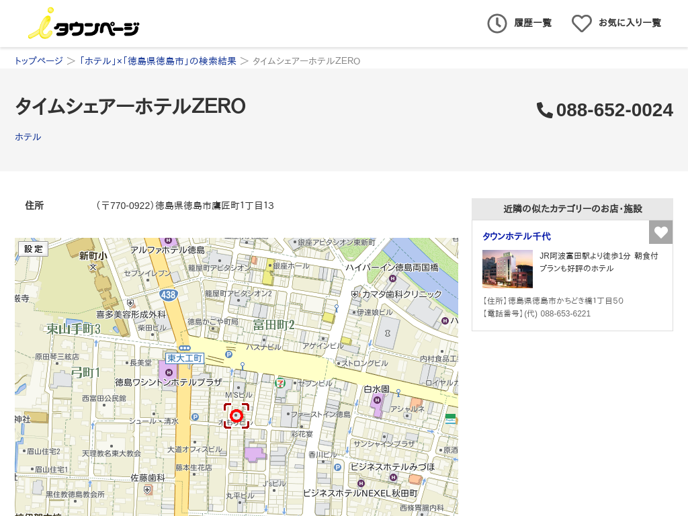Click clinic icon below 佐藤歯科

147,489
